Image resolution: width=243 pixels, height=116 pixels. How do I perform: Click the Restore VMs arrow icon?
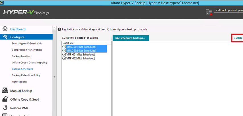(x=5, y=108)
